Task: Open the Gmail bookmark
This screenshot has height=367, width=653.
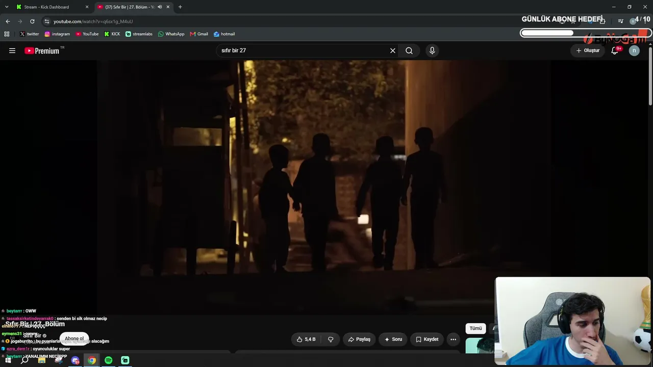Action: [199, 34]
